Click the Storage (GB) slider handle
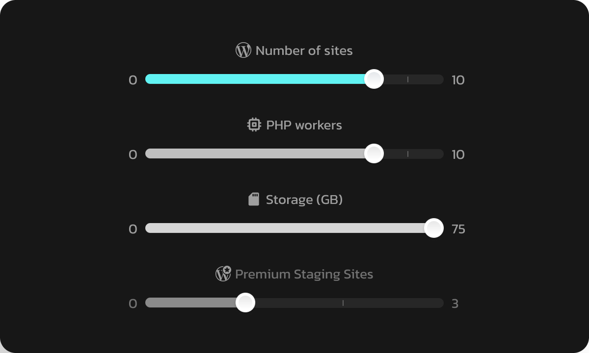589x353 pixels. point(433,228)
